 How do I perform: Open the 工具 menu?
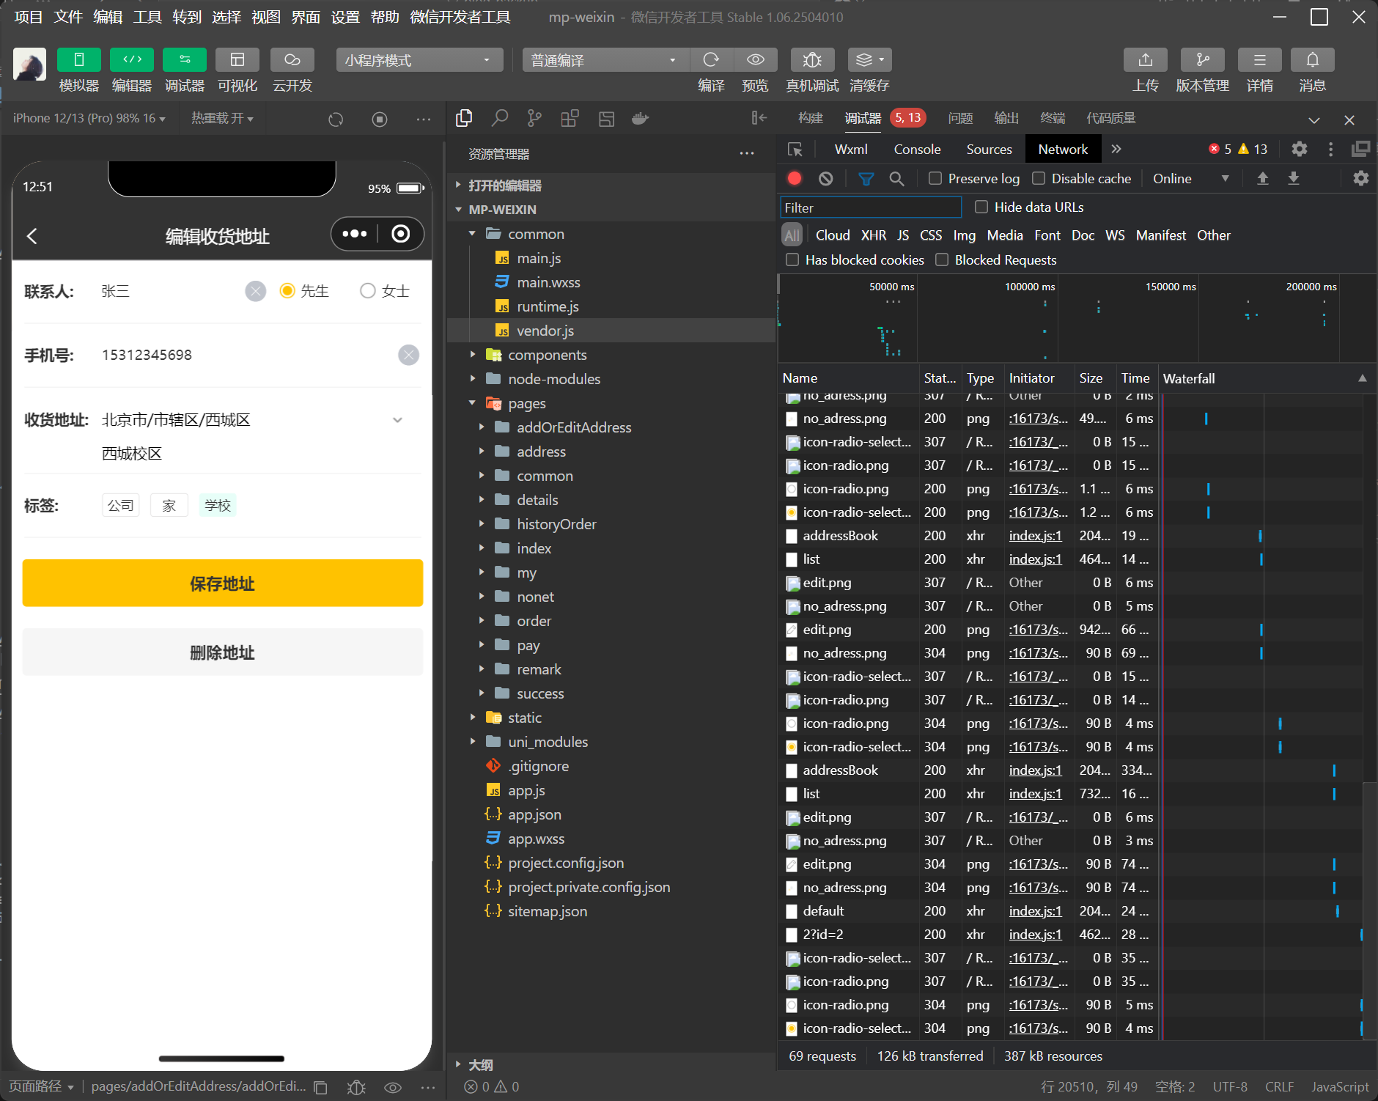tap(147, 17)
